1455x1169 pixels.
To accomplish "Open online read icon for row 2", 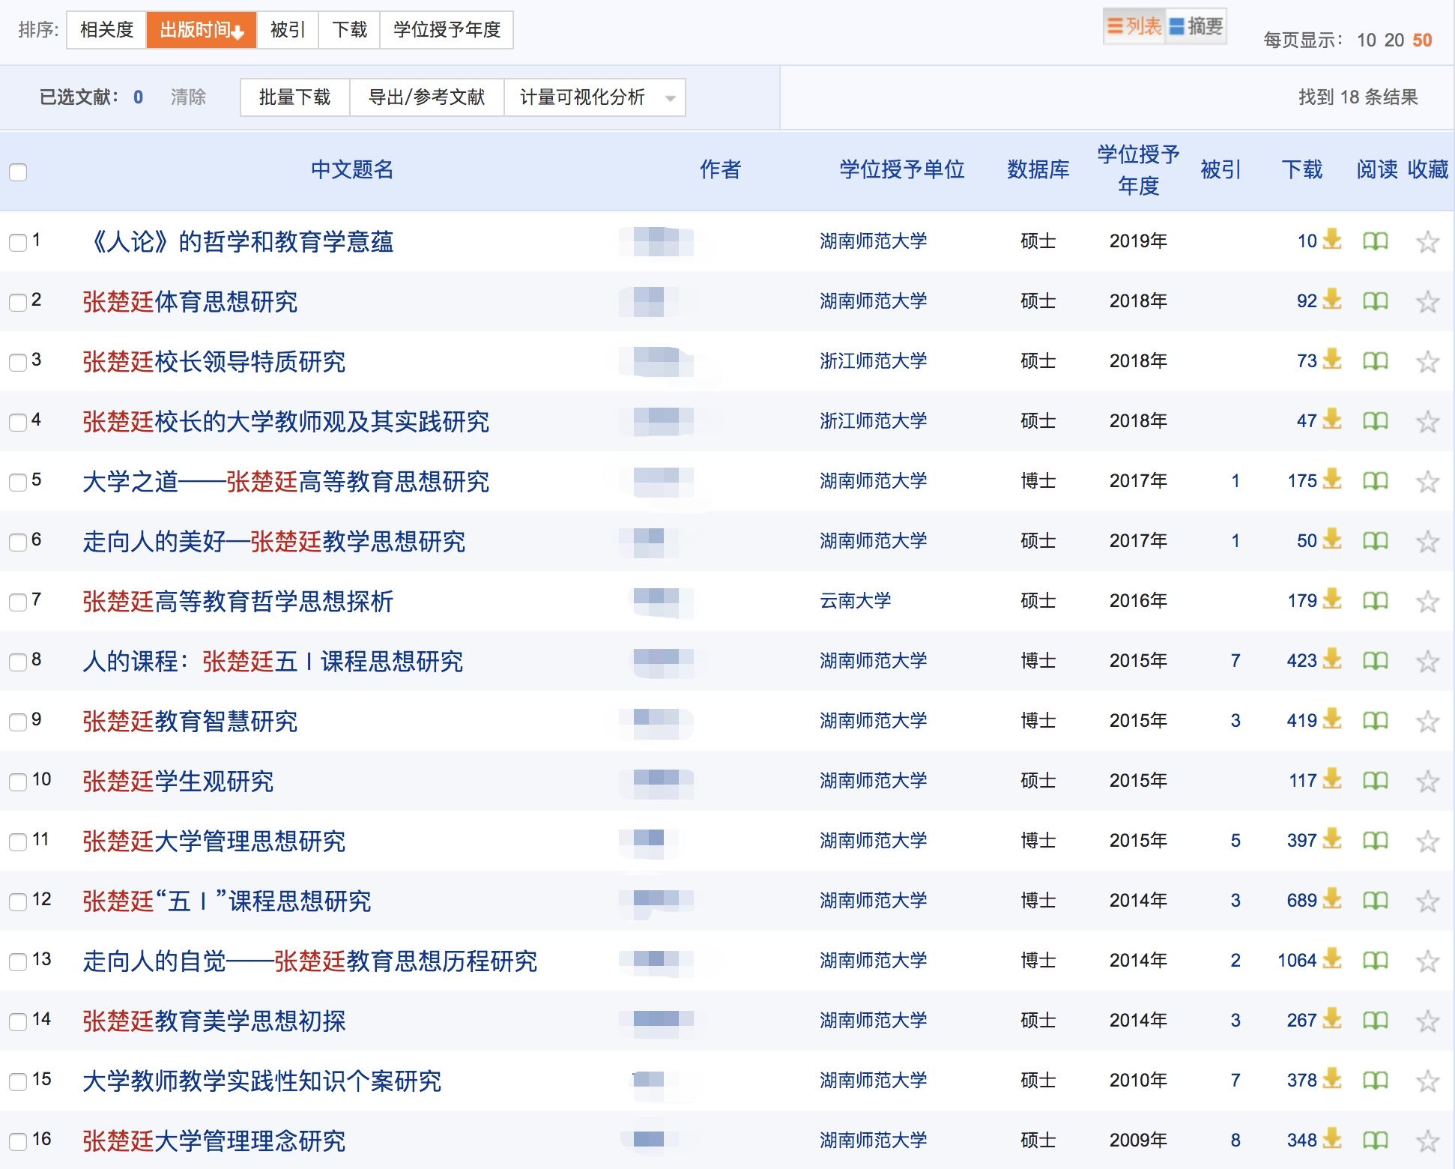I will click(x=1375, y=301).
